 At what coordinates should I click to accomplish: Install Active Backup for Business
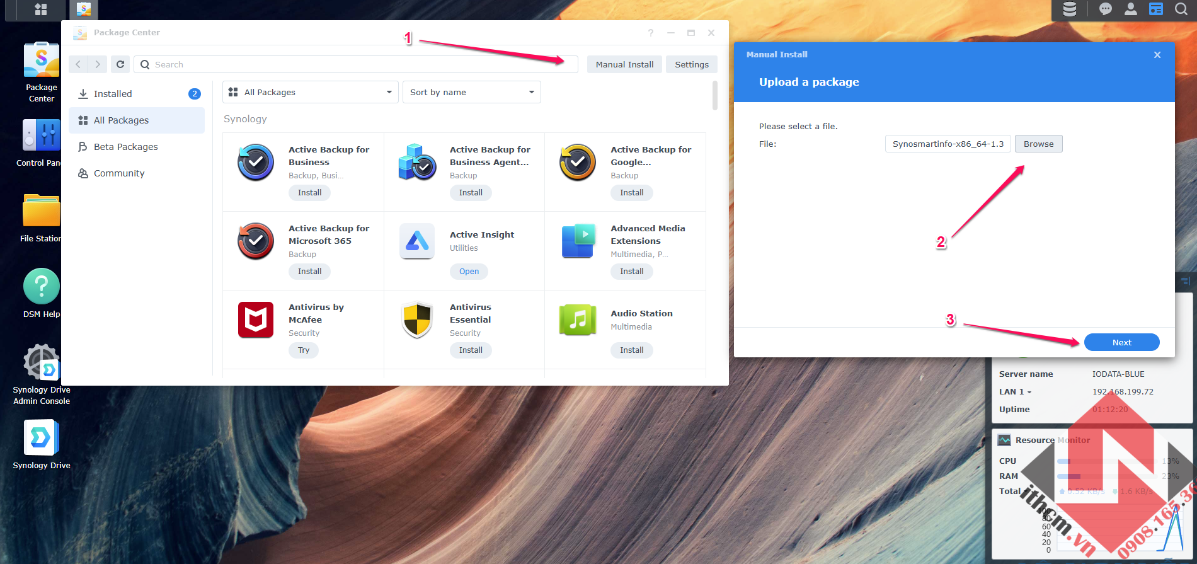(310, 193)
